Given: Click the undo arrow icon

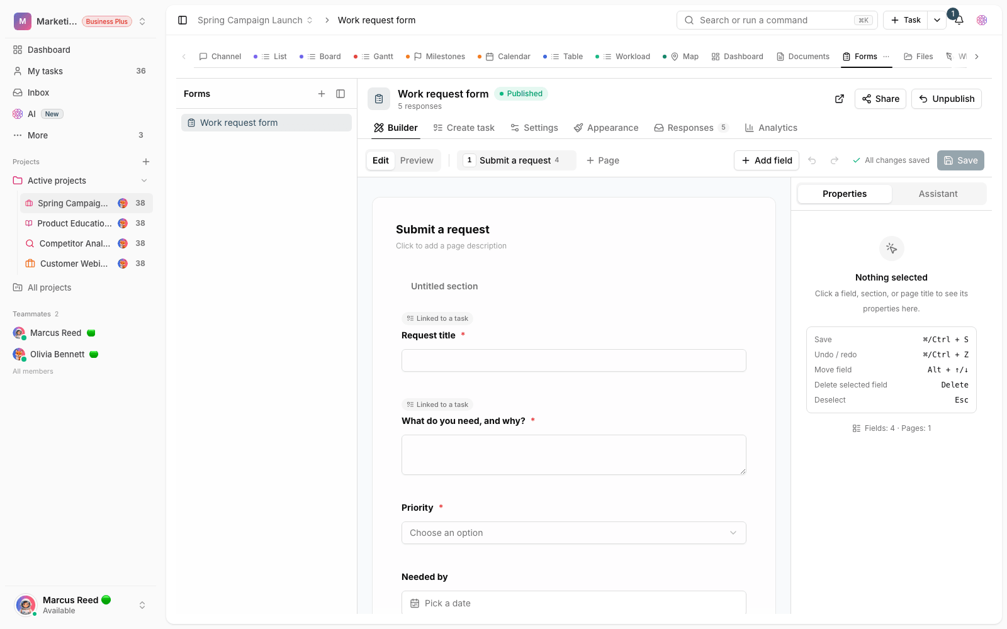Looking at the screenshot, I should (x=812, y=160).
